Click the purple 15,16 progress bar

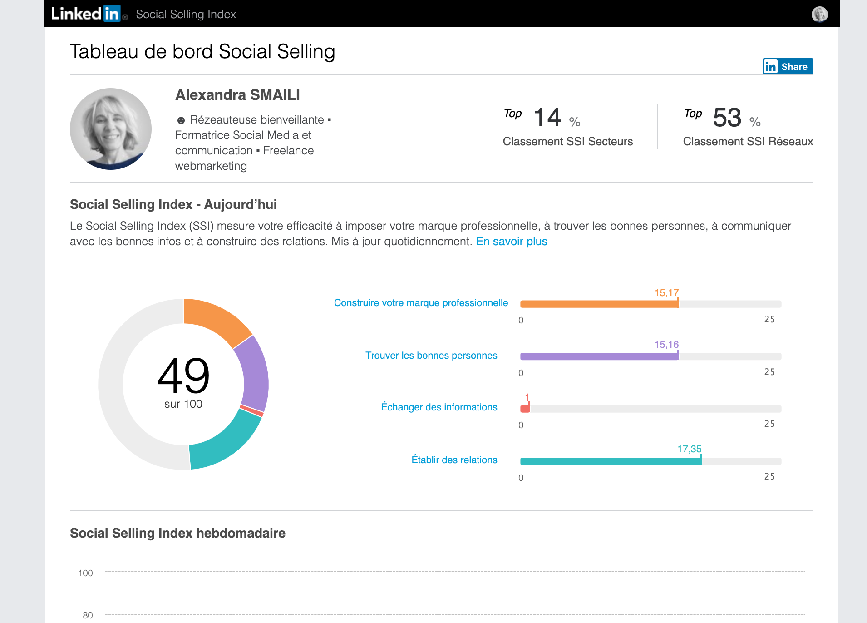point(599,356)
